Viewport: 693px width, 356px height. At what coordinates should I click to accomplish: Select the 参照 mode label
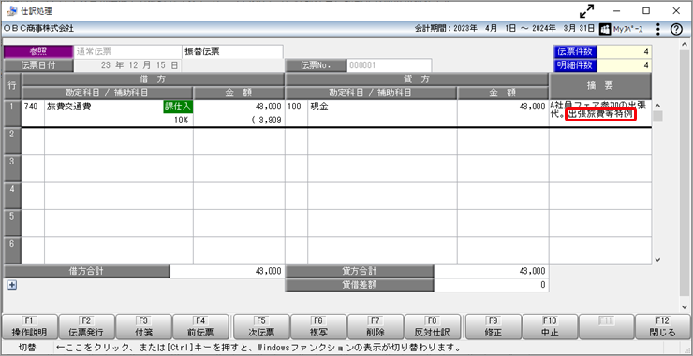click(x=38, y=51)
